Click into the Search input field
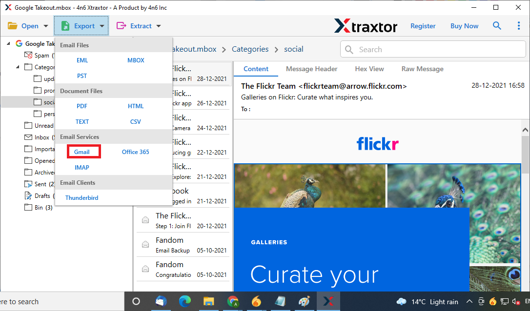 [x=439, y=50]
